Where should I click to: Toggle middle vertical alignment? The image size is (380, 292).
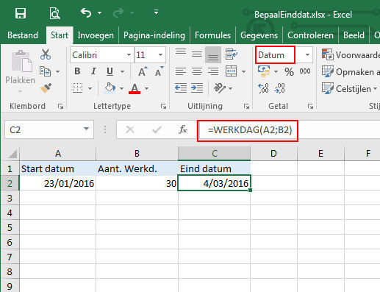coord(197,54)
